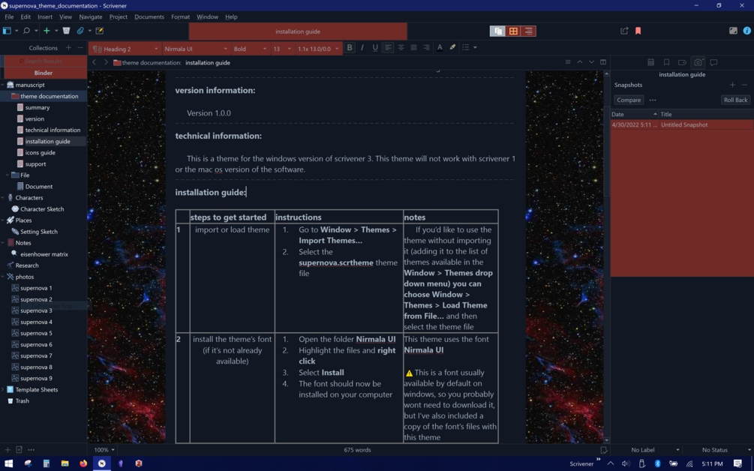Screen dimensions: 754x471
Task: Open the text color picker
Action: [440, 47]
